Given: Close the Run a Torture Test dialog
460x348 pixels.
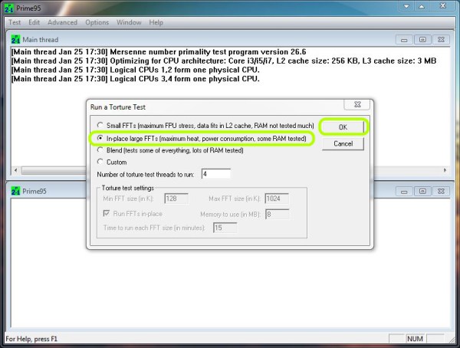Looking at the screenshot, I should 357,104.
